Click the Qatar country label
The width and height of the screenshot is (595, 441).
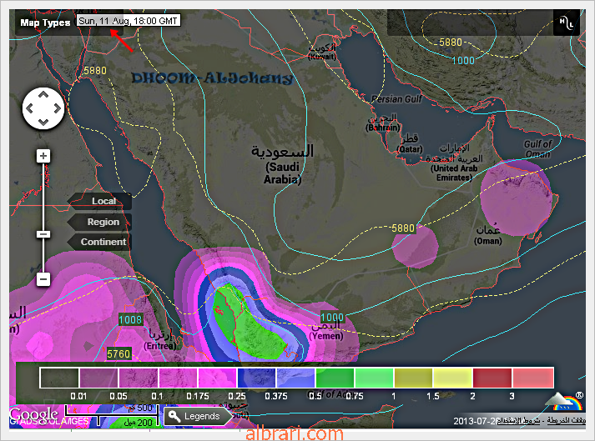[x=409, y=143]
